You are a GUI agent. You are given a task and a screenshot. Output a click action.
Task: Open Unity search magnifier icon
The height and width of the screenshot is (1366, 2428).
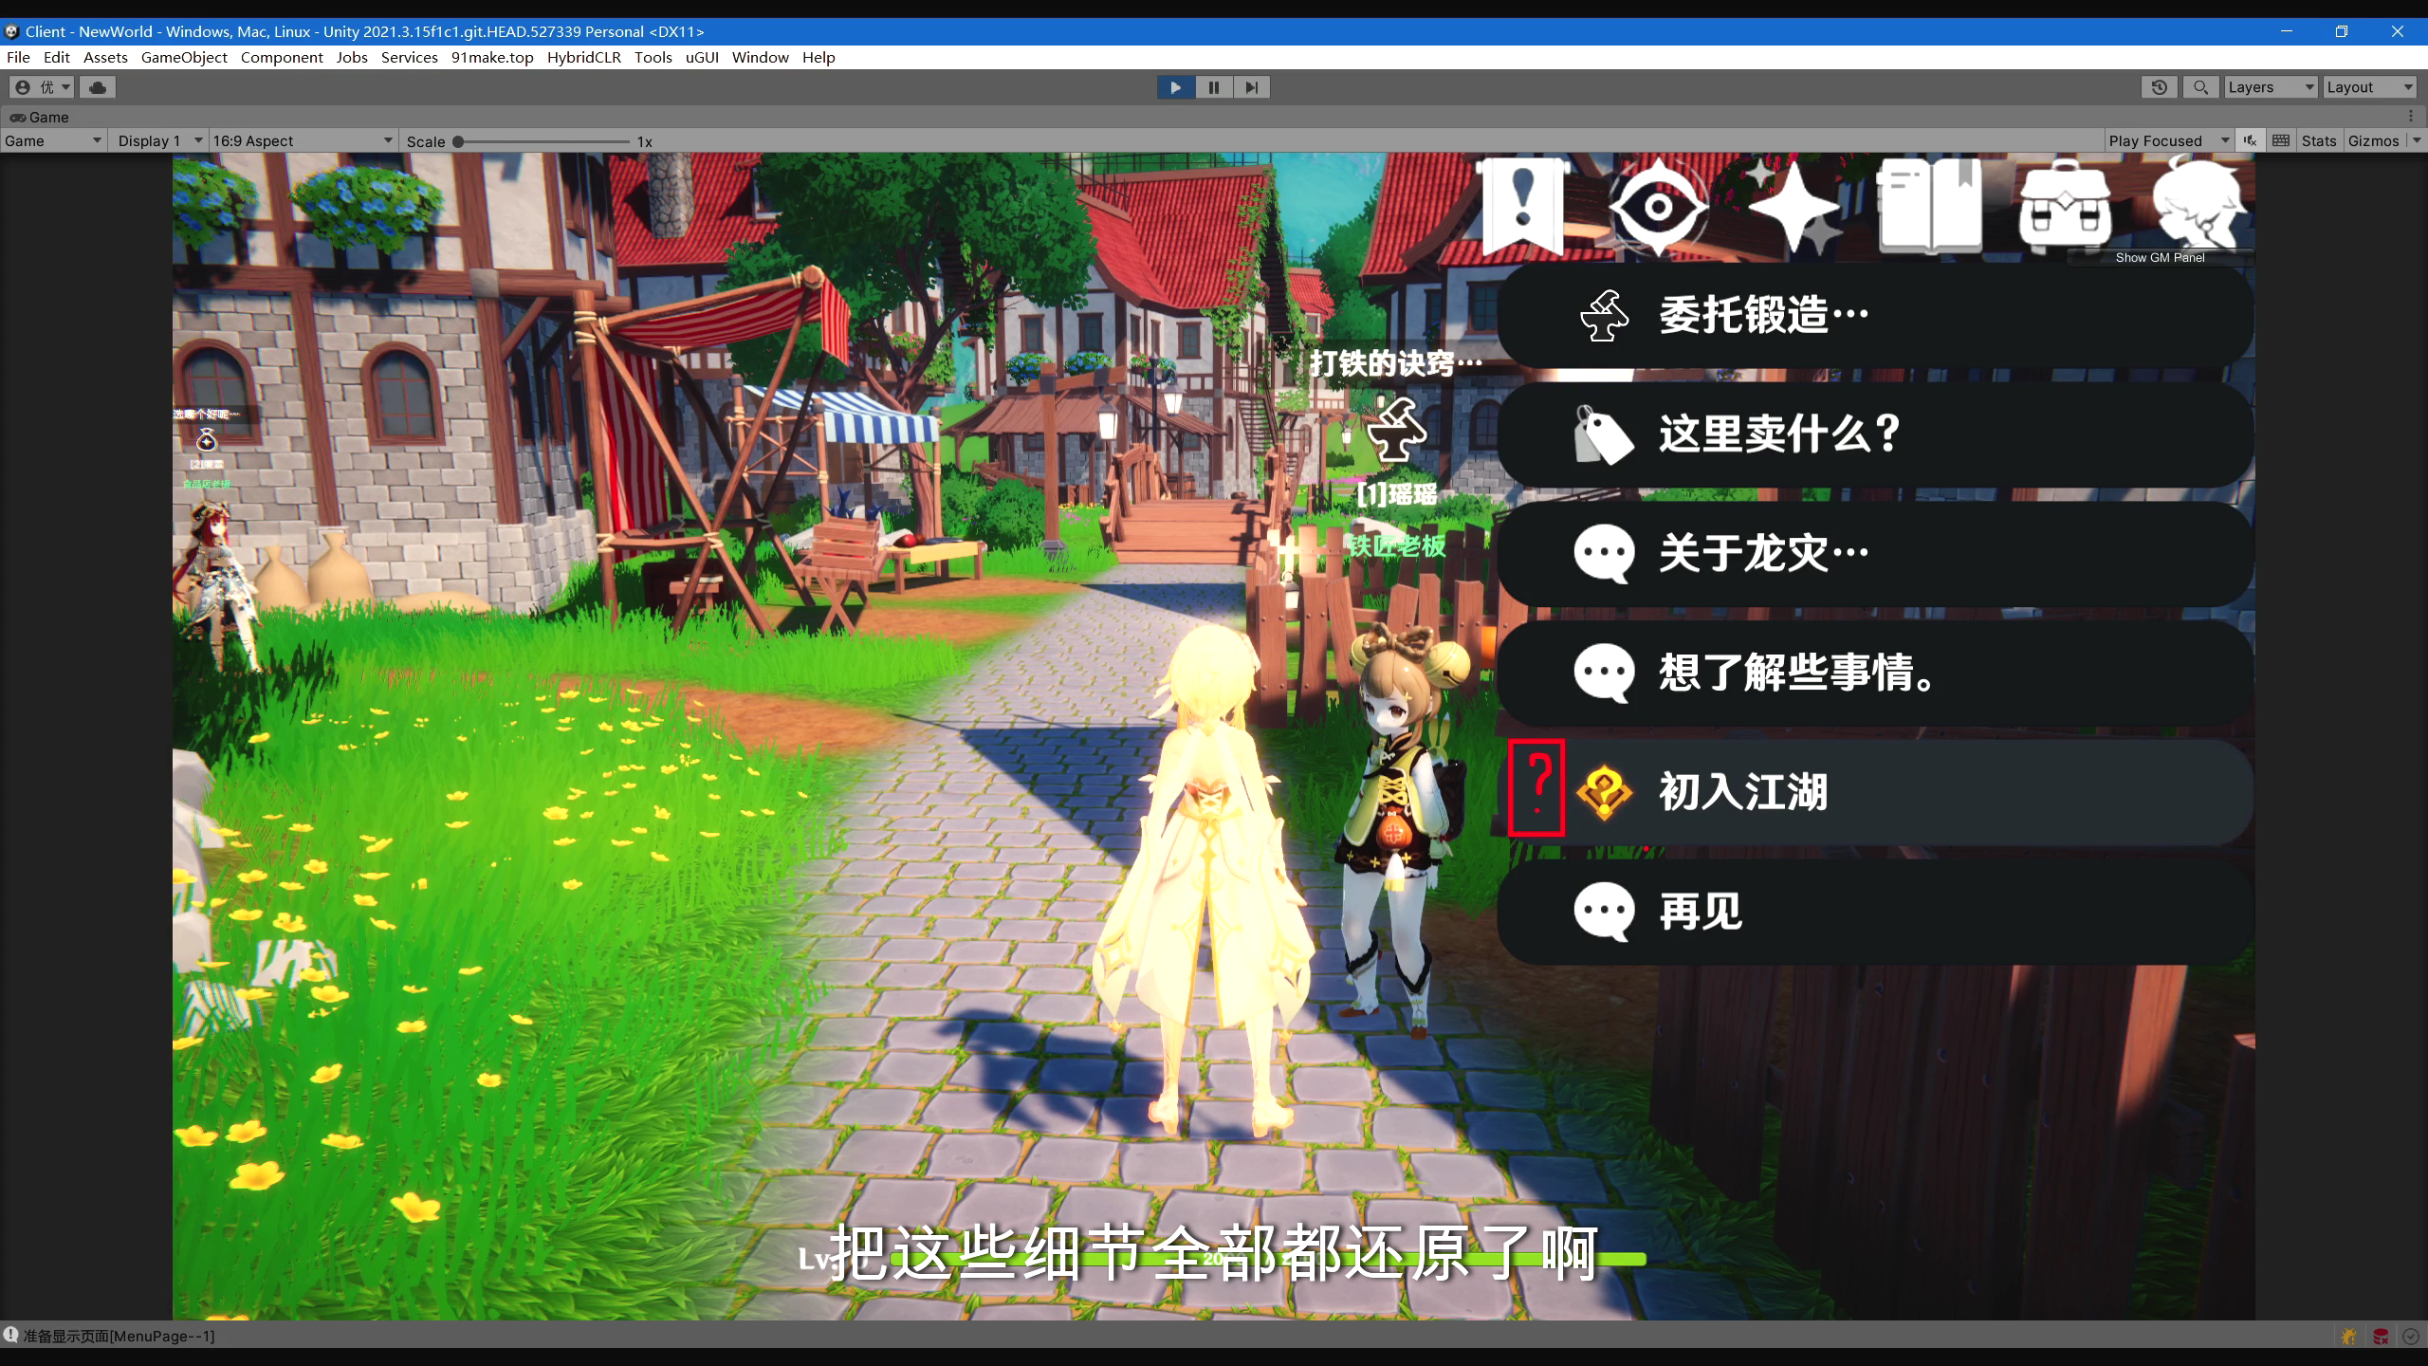[x=2200, y=87]
